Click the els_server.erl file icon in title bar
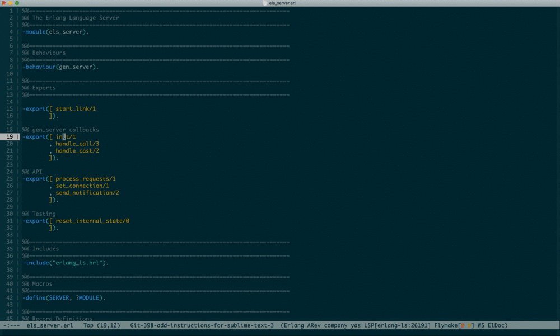The image size is (560, 336). [x=265, y=3]
